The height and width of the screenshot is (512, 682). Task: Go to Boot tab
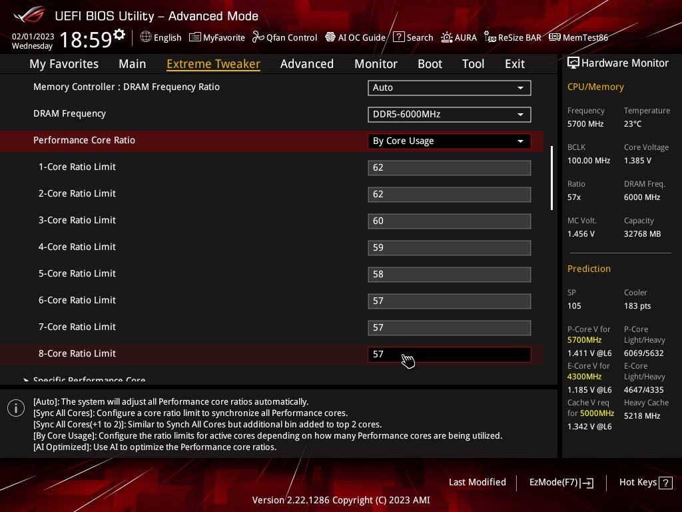(430, 64)
